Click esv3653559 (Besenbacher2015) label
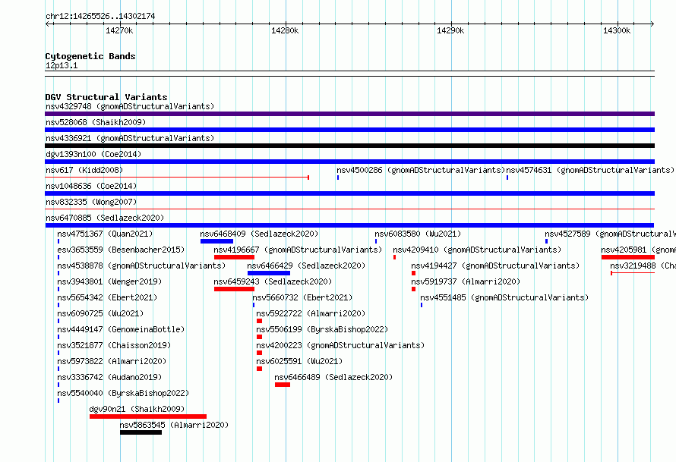 [x=121, y=250]
